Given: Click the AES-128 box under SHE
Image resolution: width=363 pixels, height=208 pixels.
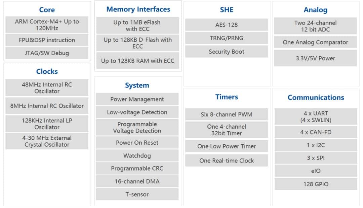Looking at the screenshot, I should click(x=227, y=25).
